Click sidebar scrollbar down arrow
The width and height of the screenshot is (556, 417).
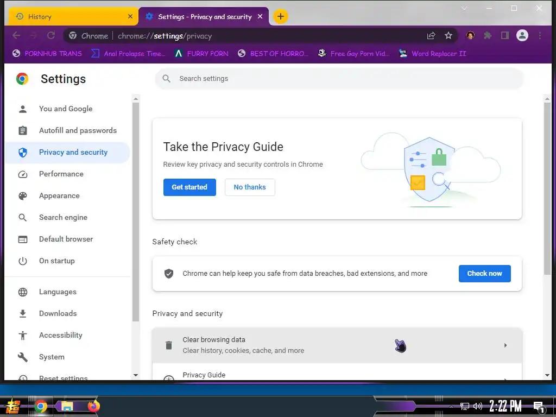[x=135, y=375]
